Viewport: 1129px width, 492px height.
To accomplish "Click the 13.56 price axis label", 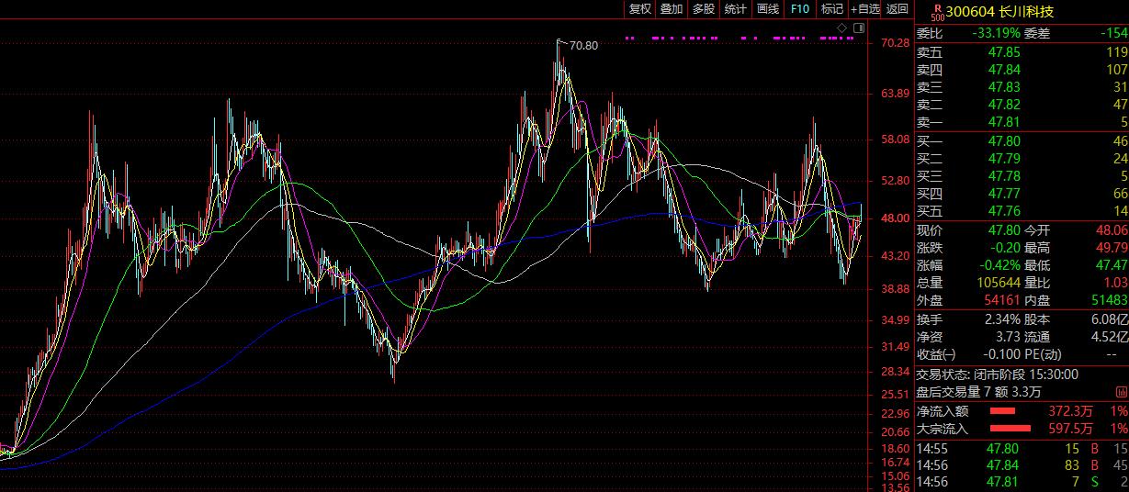I will [x=894, y=487].
